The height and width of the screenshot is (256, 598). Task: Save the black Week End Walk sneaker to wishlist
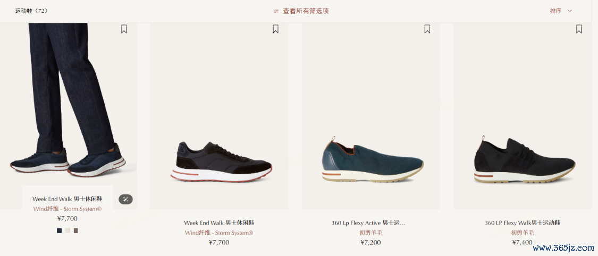click(x=276, y=29)
